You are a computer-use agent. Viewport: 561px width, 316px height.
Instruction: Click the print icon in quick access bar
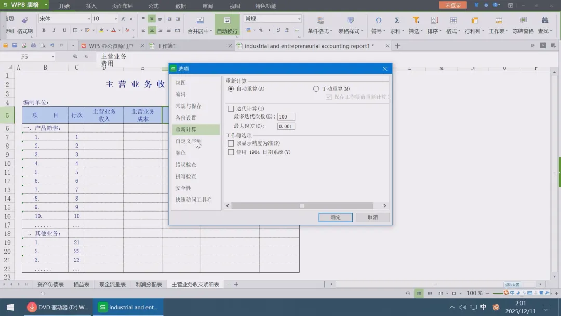[33, 46]
